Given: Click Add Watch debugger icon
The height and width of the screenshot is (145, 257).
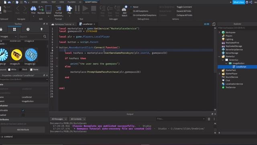Looking at the screenshot, I should coord(124,8).
